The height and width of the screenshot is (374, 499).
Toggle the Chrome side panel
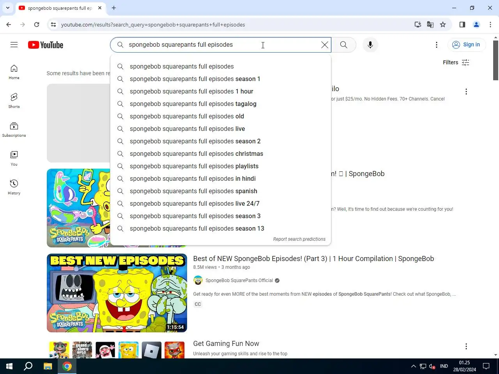tap(462, 25)
